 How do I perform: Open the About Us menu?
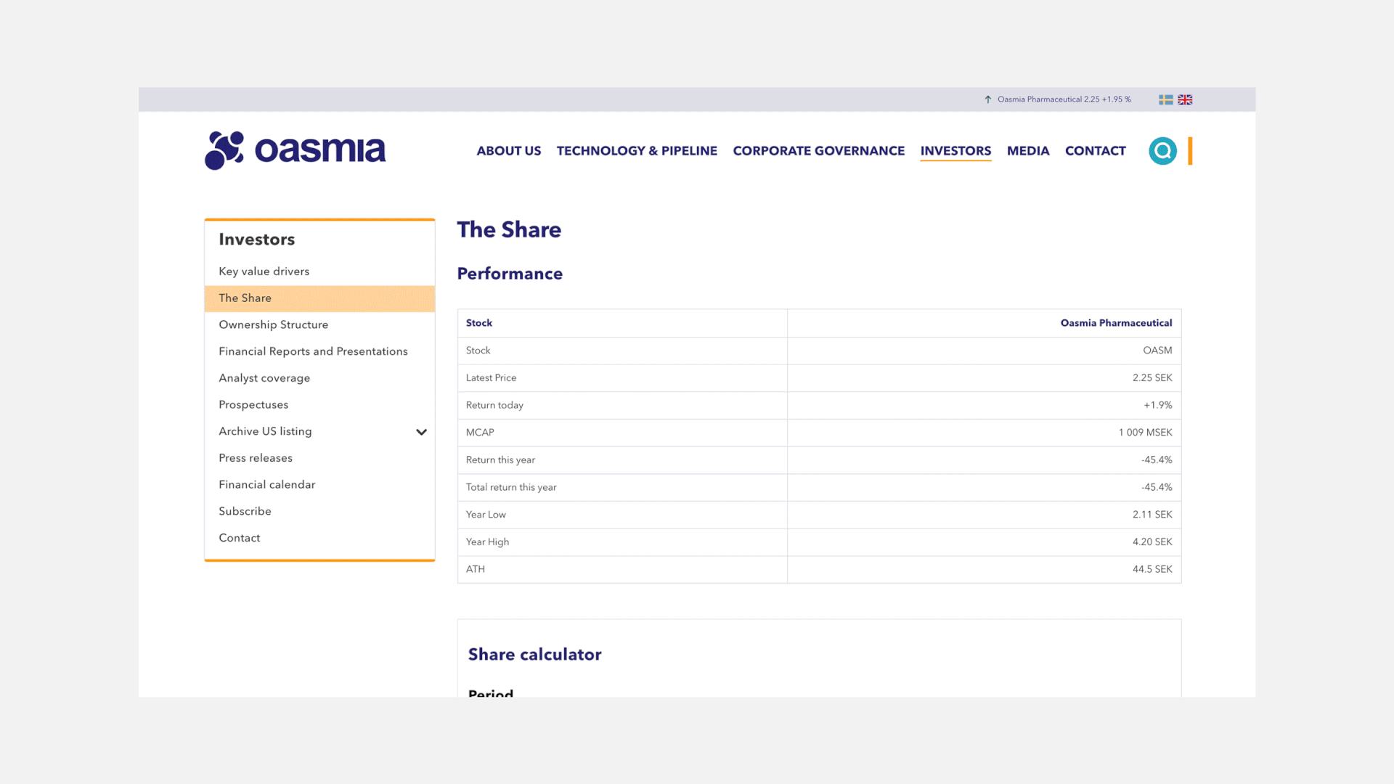click(x=508, y=151)
